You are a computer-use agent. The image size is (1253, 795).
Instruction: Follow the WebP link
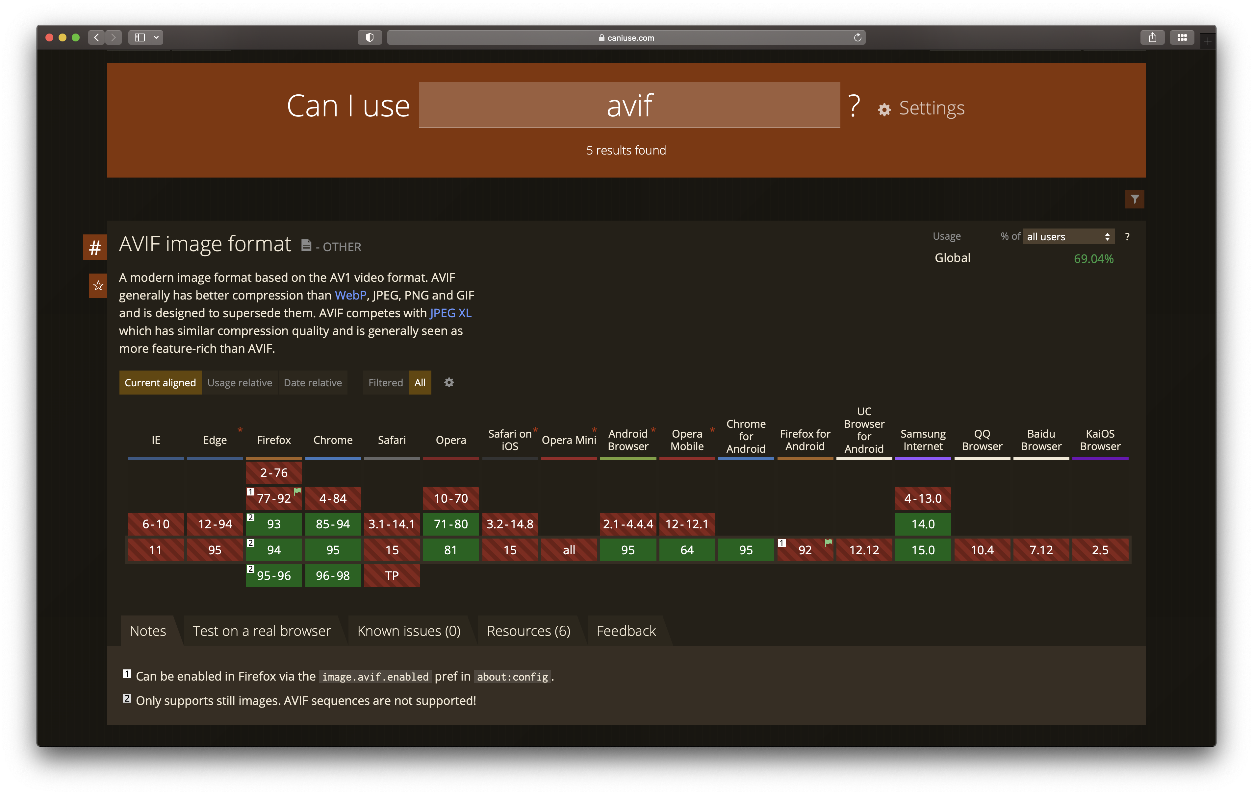click(x=350, y=295)
